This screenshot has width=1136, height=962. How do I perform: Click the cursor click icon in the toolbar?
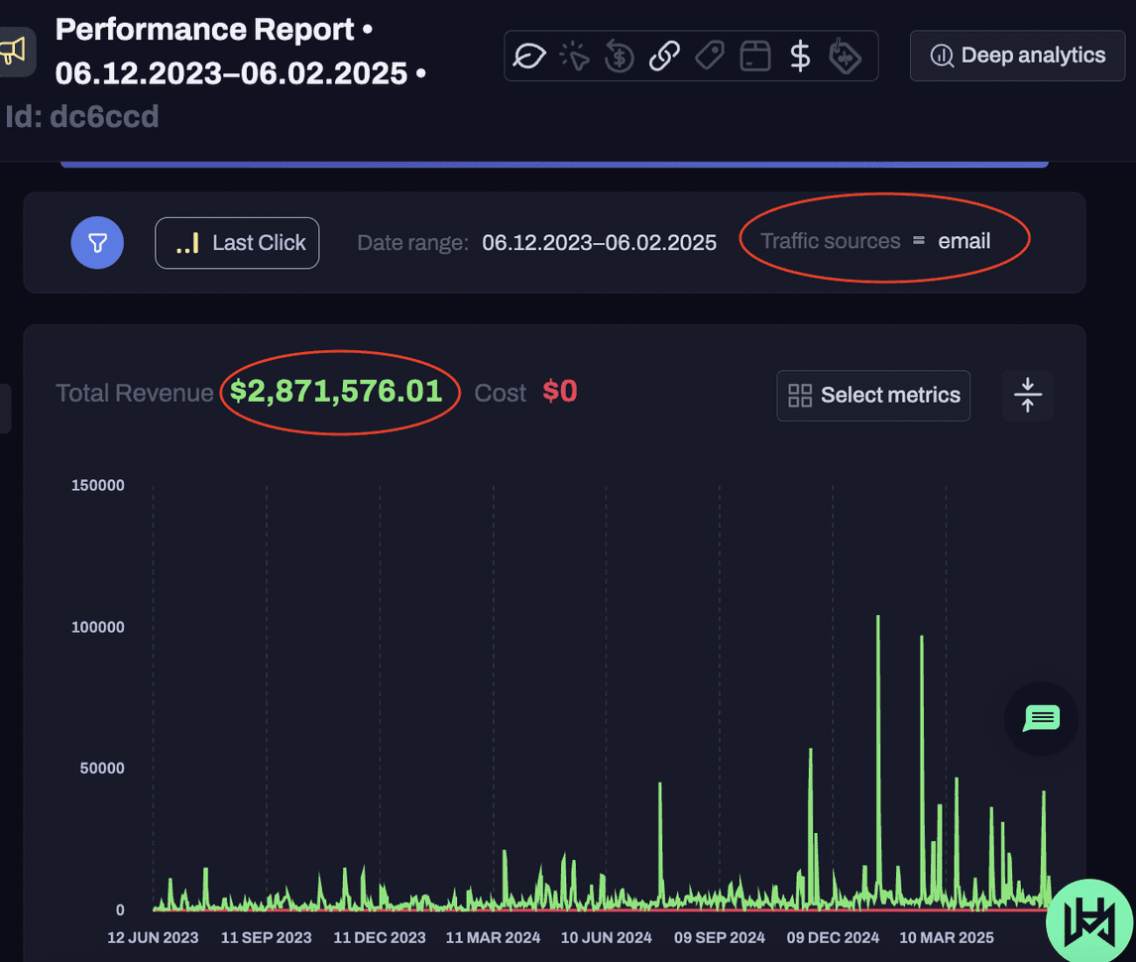[x=574, y=56]
